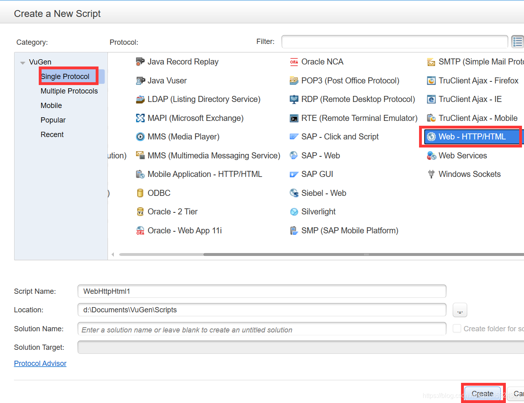Click the Location path field
The width and height of the screenshot is (524, 403).
point(262,310)
